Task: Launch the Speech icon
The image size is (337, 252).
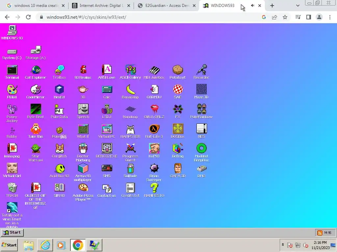Action: [83, 112]
